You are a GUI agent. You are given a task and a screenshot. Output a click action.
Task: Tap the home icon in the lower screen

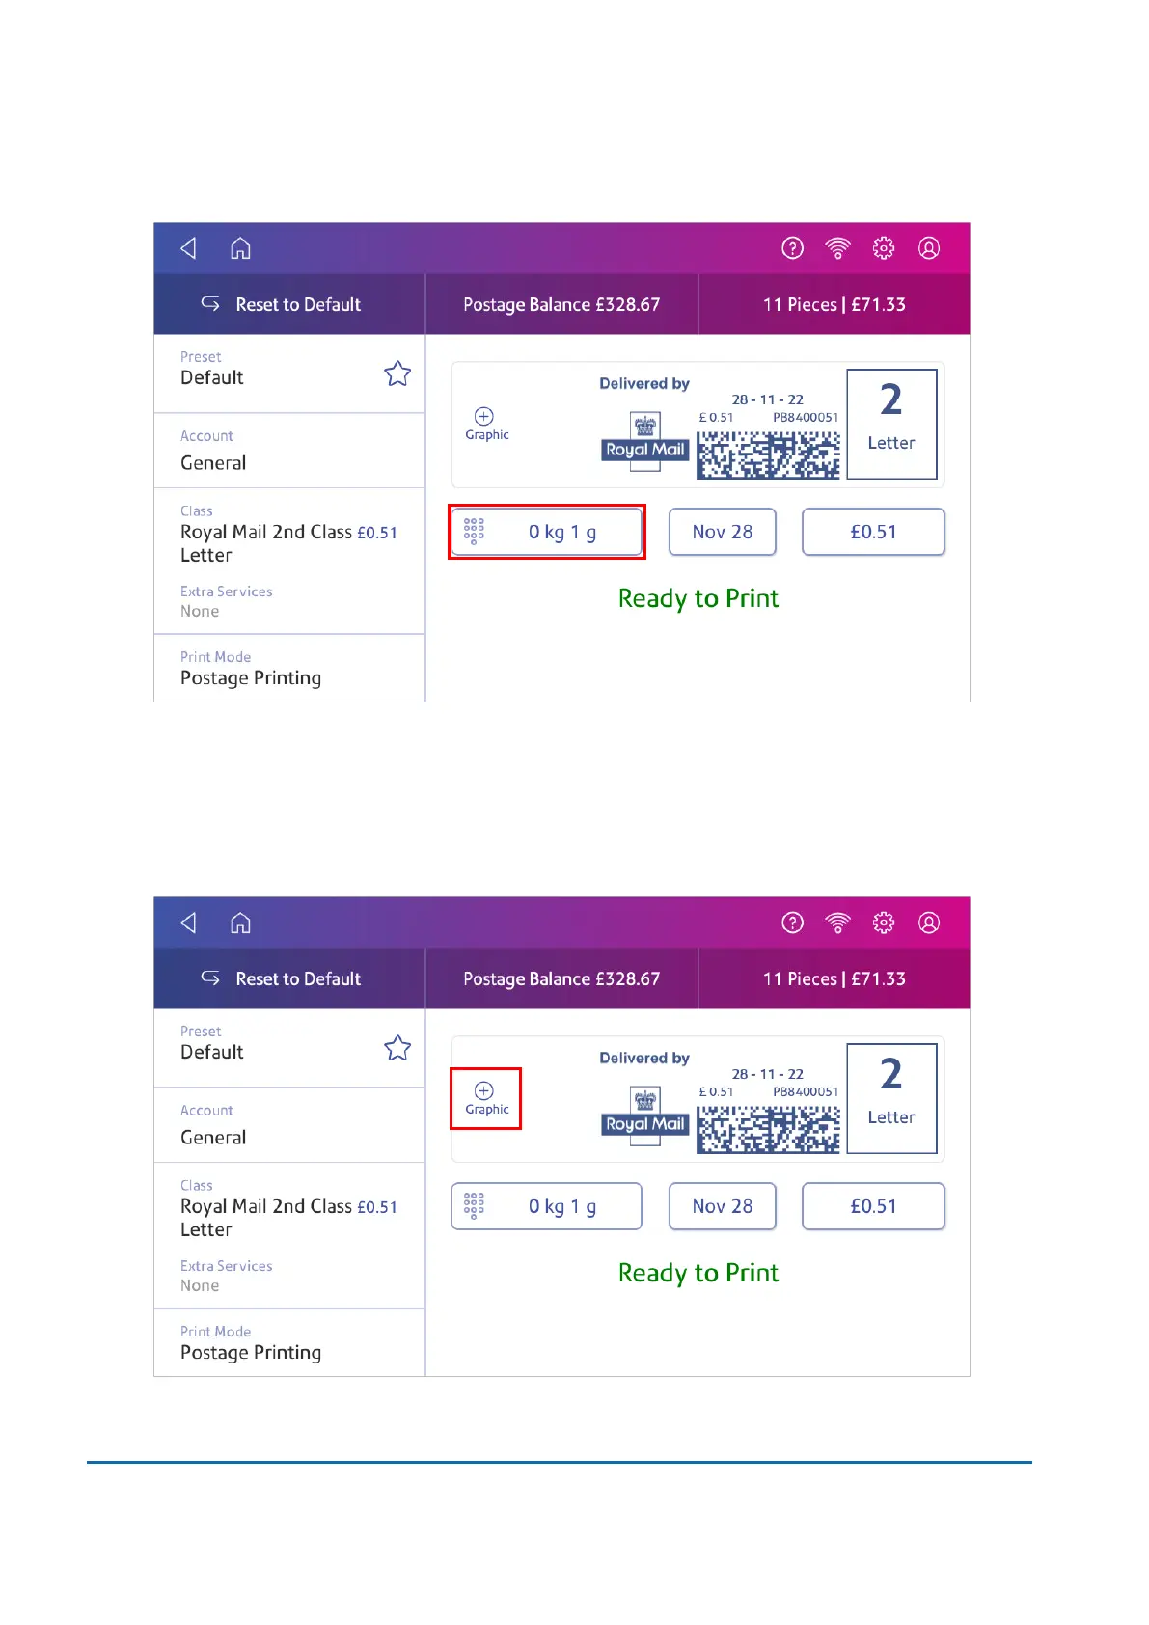(240, 923)
